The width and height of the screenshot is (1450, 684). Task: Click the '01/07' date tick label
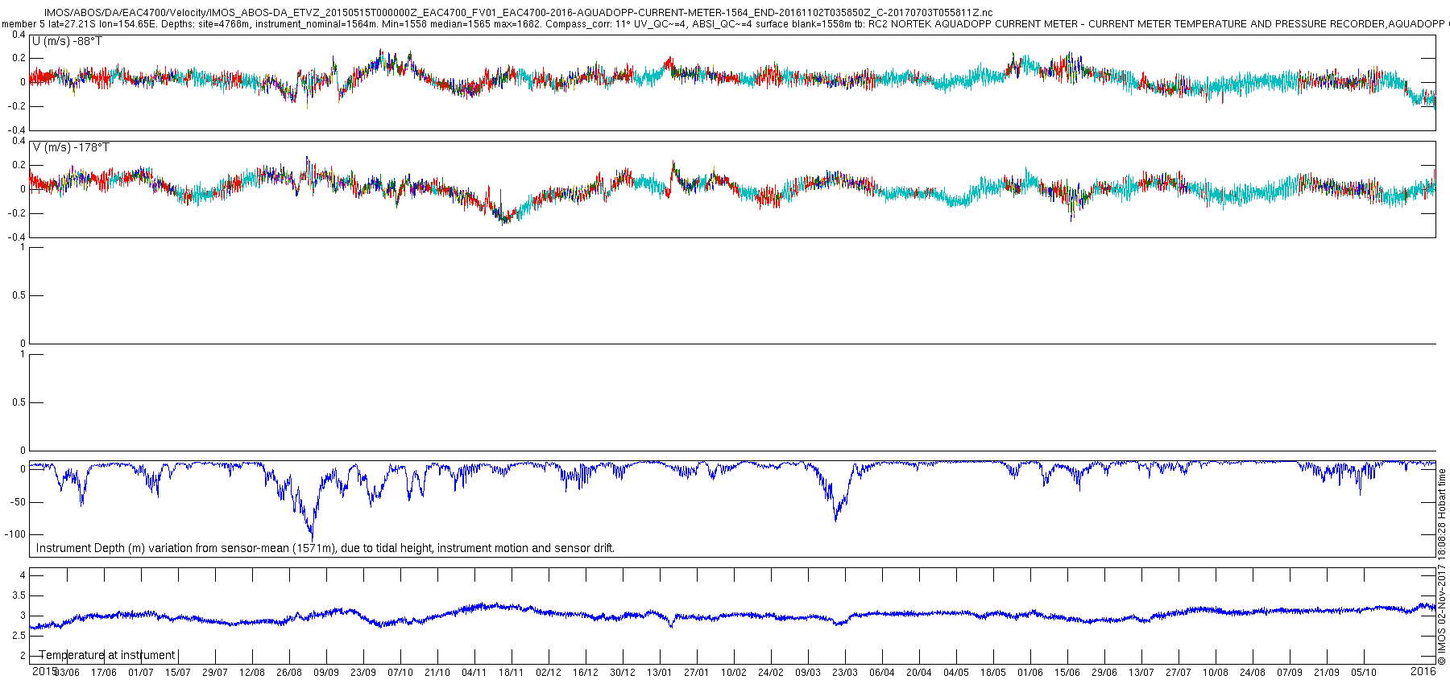(141, 673)
